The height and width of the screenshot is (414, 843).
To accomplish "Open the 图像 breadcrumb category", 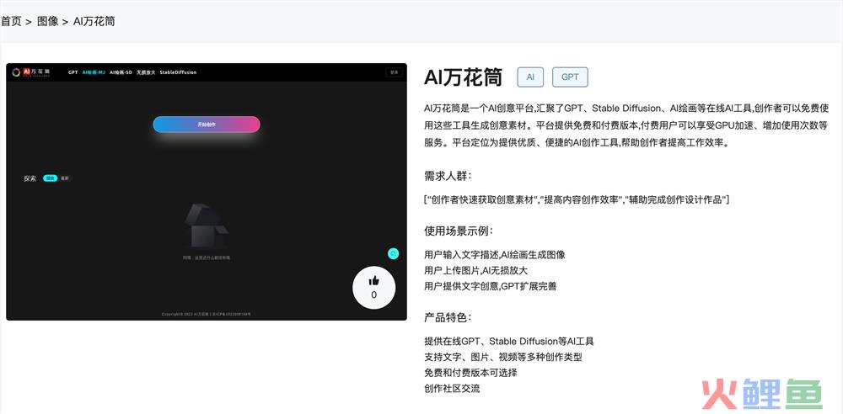I will coord(48,22).
